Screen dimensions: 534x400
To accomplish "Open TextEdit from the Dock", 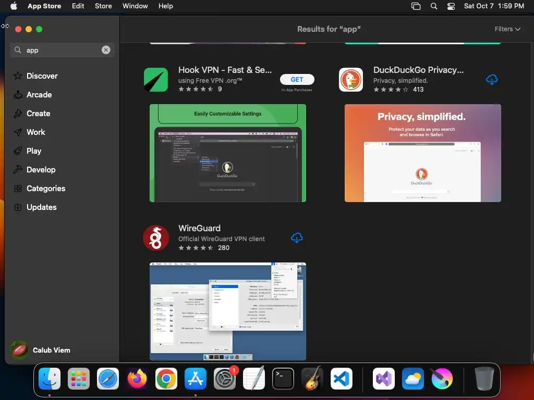I will [x=254, y=379].
